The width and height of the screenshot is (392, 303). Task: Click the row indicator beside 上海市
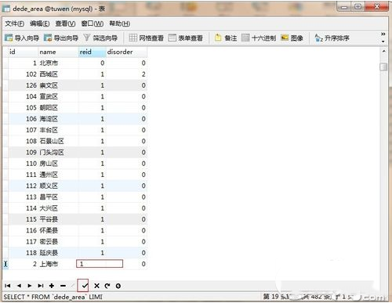point(5,264)
